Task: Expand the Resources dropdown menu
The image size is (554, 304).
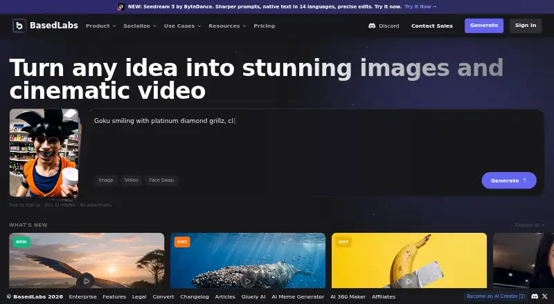Action: pos(227,26)
